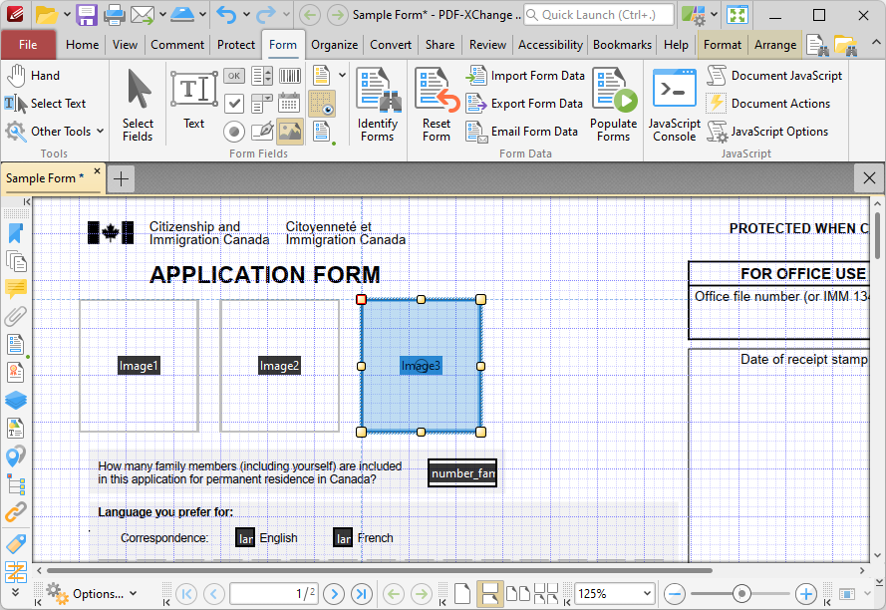The width and height of the screenshot is (886, 610).
Task: Zoom in with the plus button
Action: coord(805,594)
